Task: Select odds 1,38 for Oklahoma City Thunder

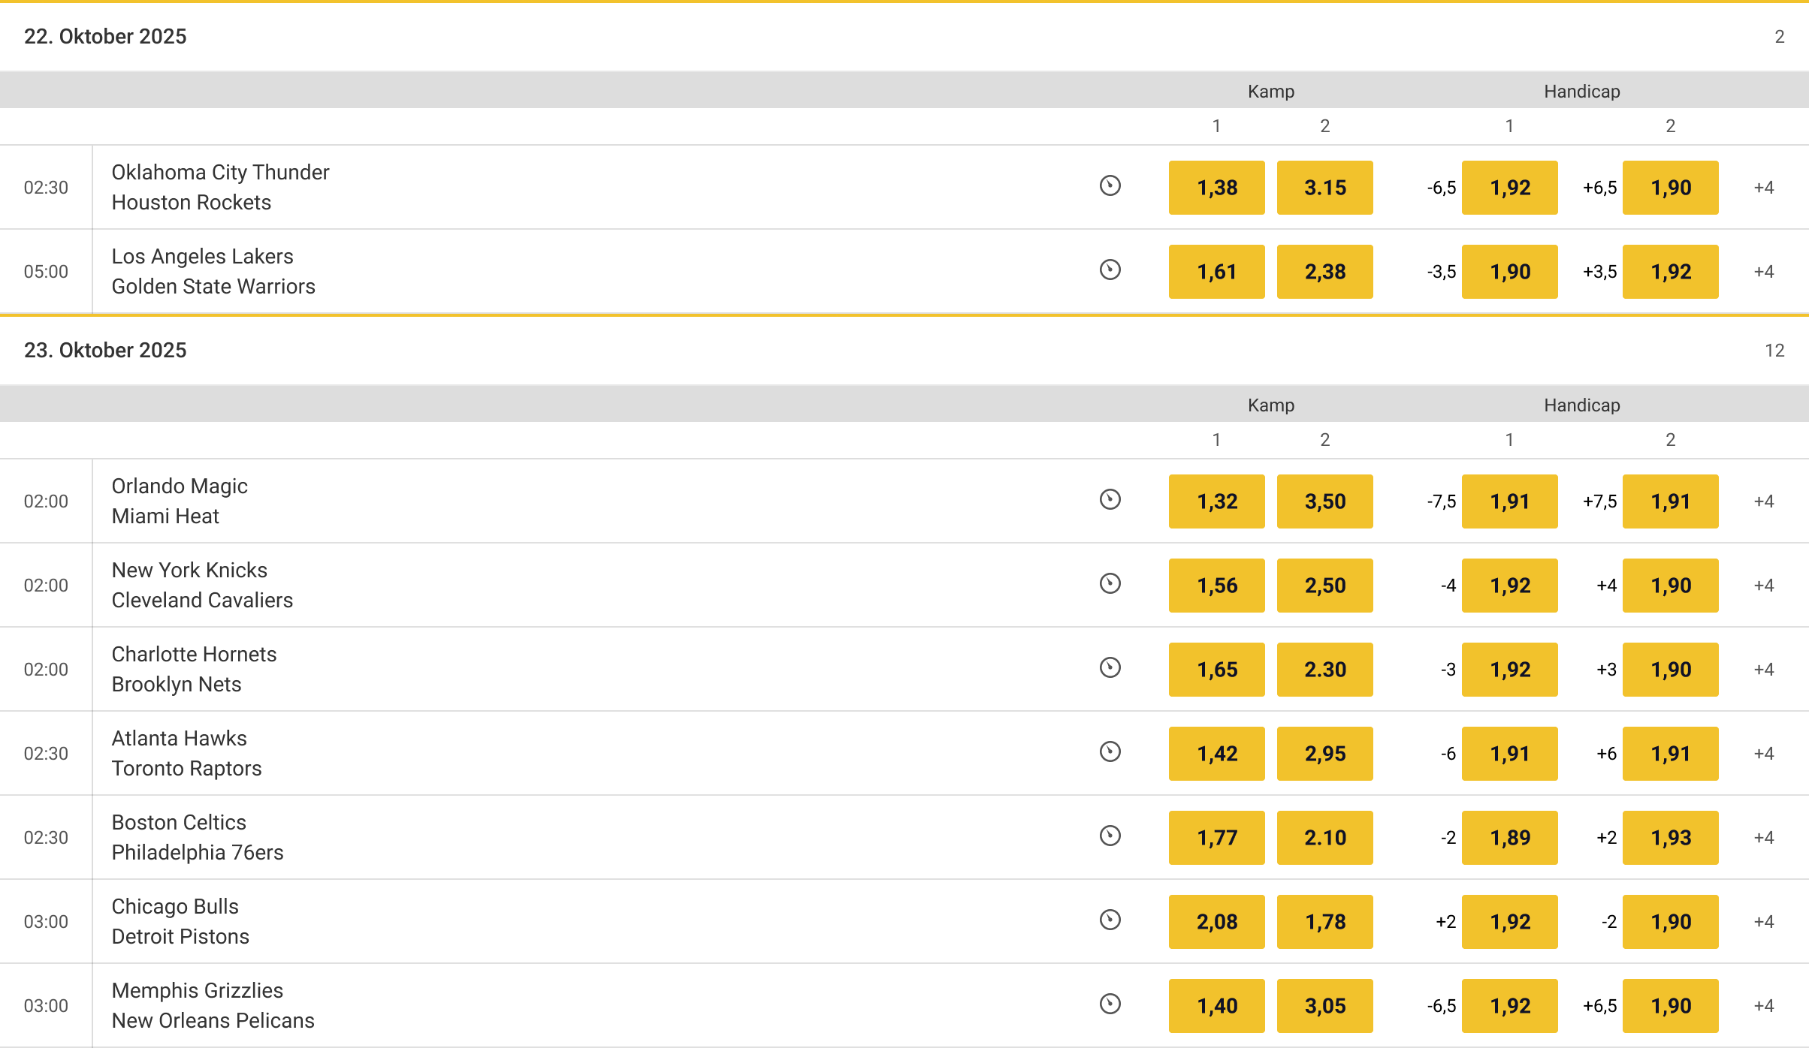Action: (1216, 188)
